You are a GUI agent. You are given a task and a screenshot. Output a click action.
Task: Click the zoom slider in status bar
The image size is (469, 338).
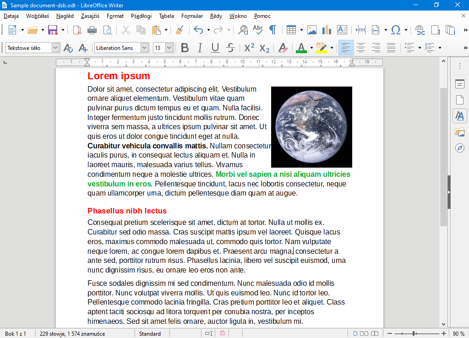click(414, 333)
